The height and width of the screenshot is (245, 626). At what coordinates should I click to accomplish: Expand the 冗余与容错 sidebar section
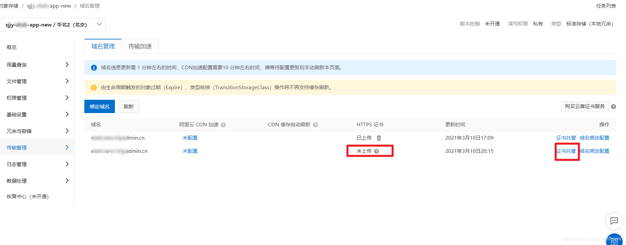tap(37, 131)
